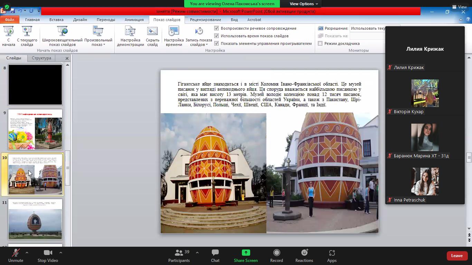Click the 'Скрыть слайд' hide slide icon
This screenshot has width=472, height=265.
tap(152, 32)
